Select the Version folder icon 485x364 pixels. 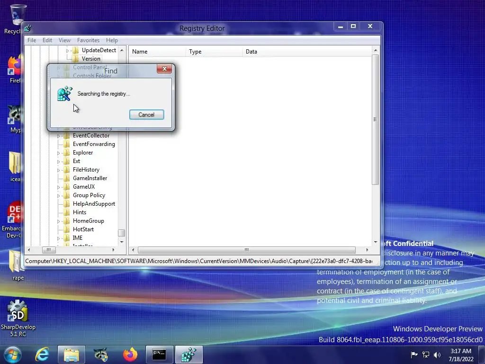(75, 58)
